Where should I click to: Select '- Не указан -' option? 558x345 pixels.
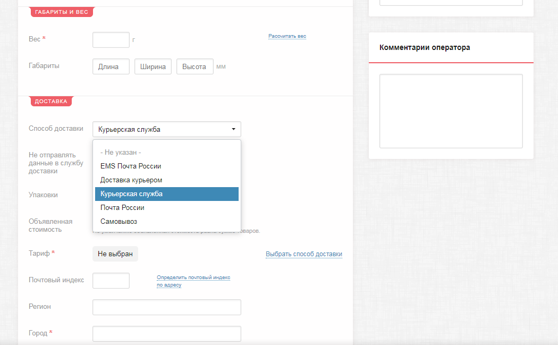(x=166, y=153)
